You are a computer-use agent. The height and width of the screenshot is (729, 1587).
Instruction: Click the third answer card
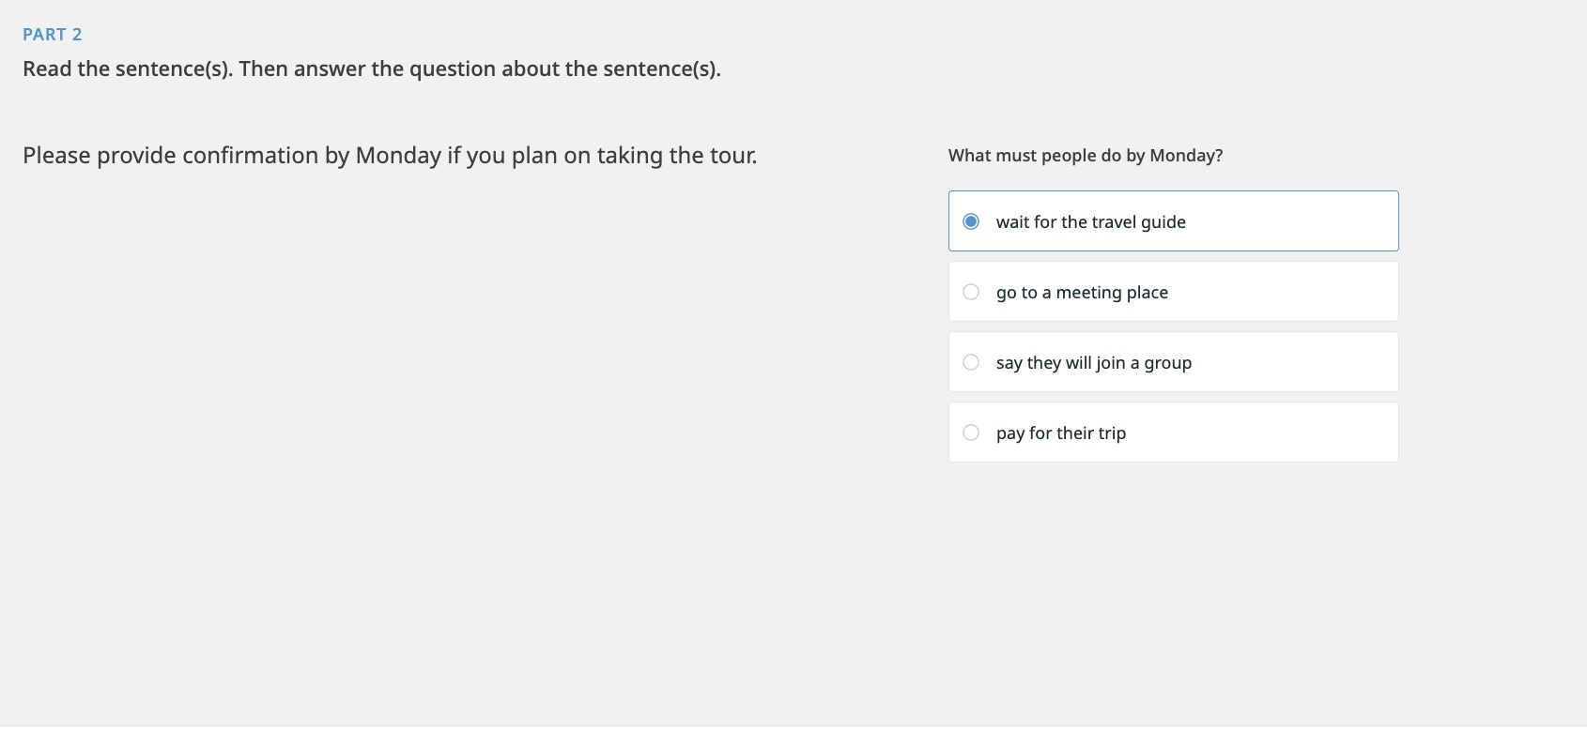(x=1173, y=362)
